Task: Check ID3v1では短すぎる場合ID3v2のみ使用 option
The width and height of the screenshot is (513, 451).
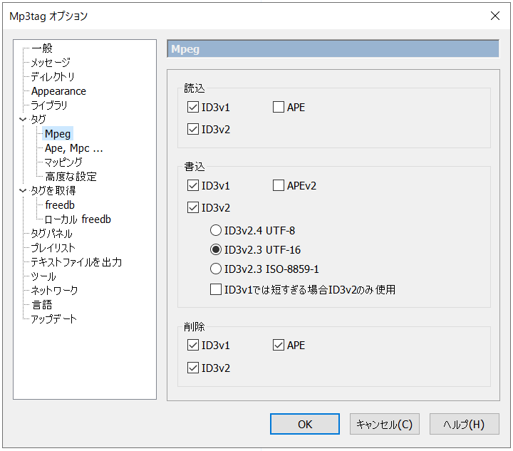Action: [216, 289]
